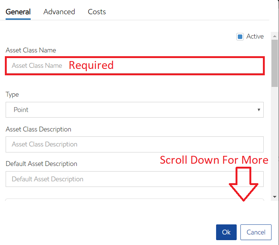Click the scrollbar down arrow
Screen dimensions: 279x245
(275, 196)
